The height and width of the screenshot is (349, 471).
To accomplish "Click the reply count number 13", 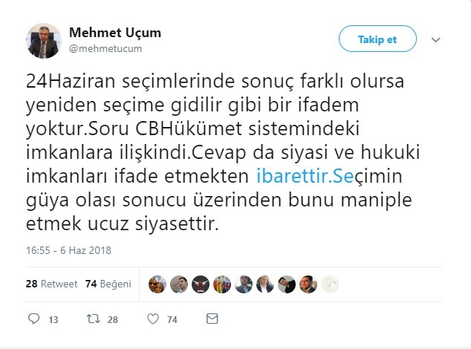I will tap(53, 319).
